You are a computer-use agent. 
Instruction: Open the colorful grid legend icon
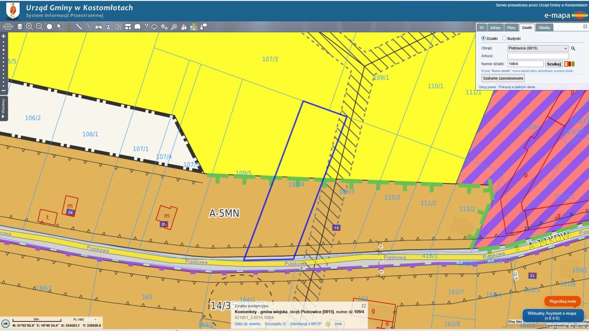coord(194,27)
